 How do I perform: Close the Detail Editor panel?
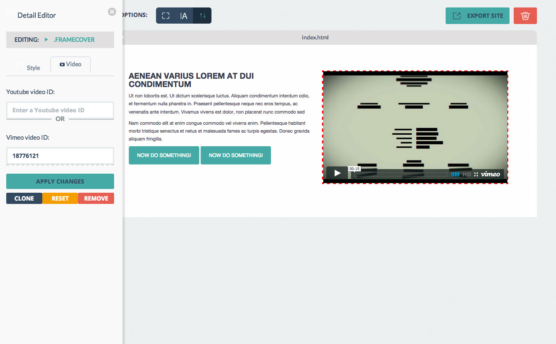pos(112,12)
